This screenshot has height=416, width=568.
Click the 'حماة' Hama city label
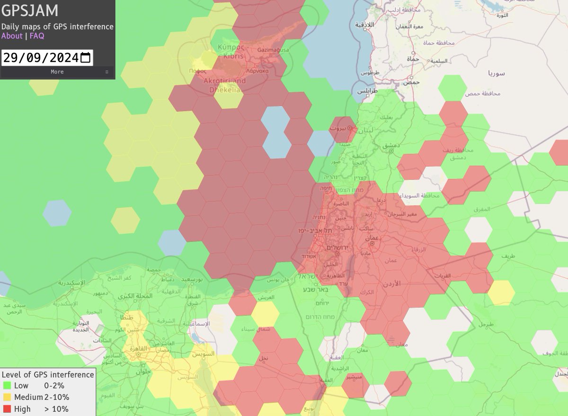coord(413,58)
